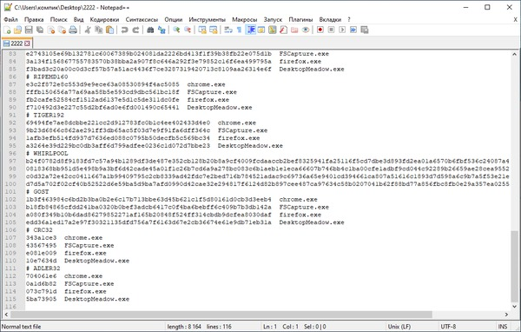Open the Вид menu
The width and height of the screenshot is (521, 332).
coord(78,20)
